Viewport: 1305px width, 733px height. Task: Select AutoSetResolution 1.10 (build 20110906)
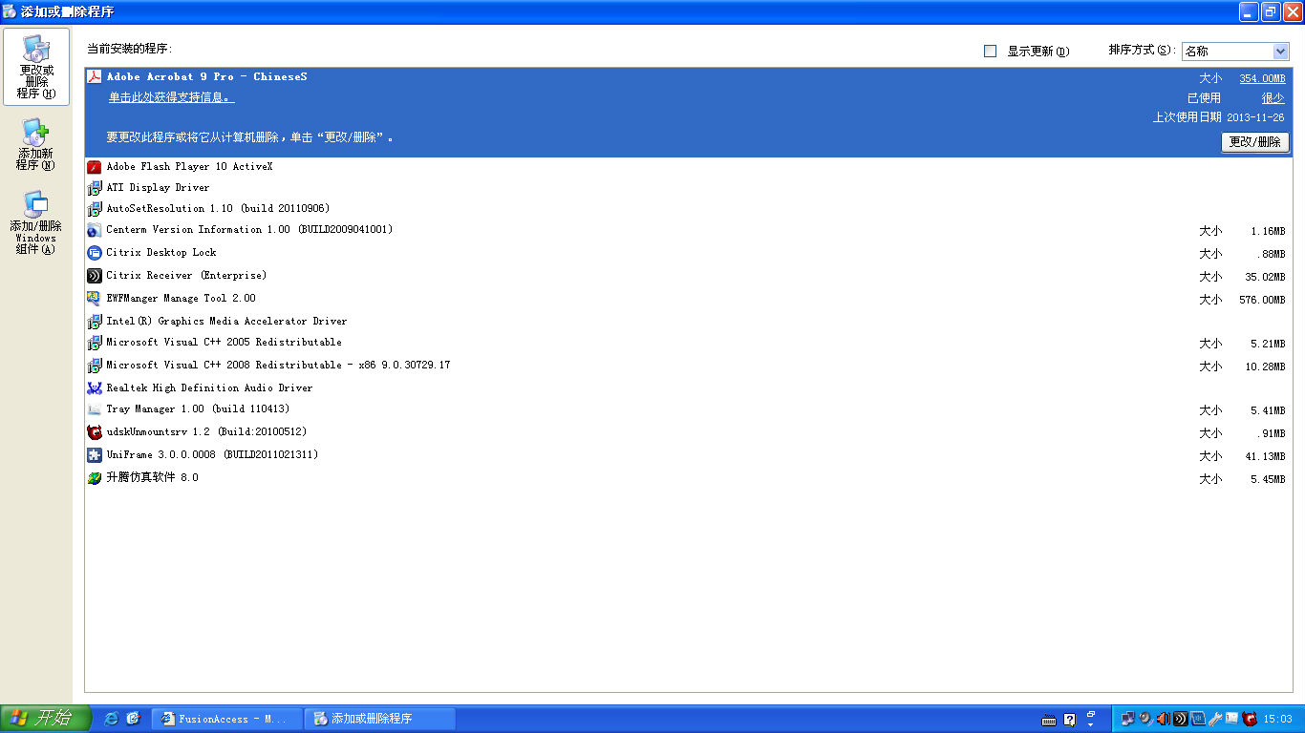pos(688,209)
